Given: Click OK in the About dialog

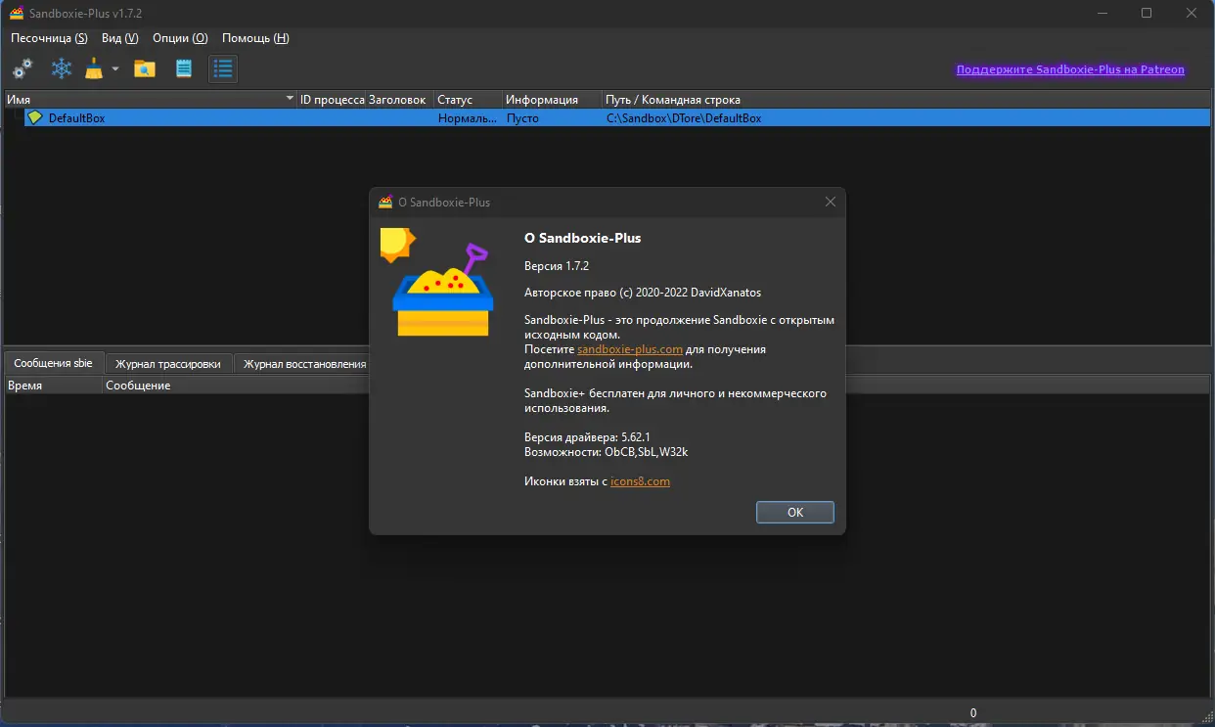Looking at the screenshot, I should click(795, 512).
